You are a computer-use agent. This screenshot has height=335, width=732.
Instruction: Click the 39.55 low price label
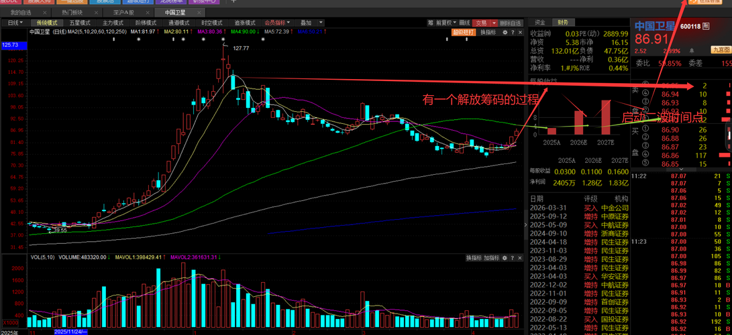[59, 230]
